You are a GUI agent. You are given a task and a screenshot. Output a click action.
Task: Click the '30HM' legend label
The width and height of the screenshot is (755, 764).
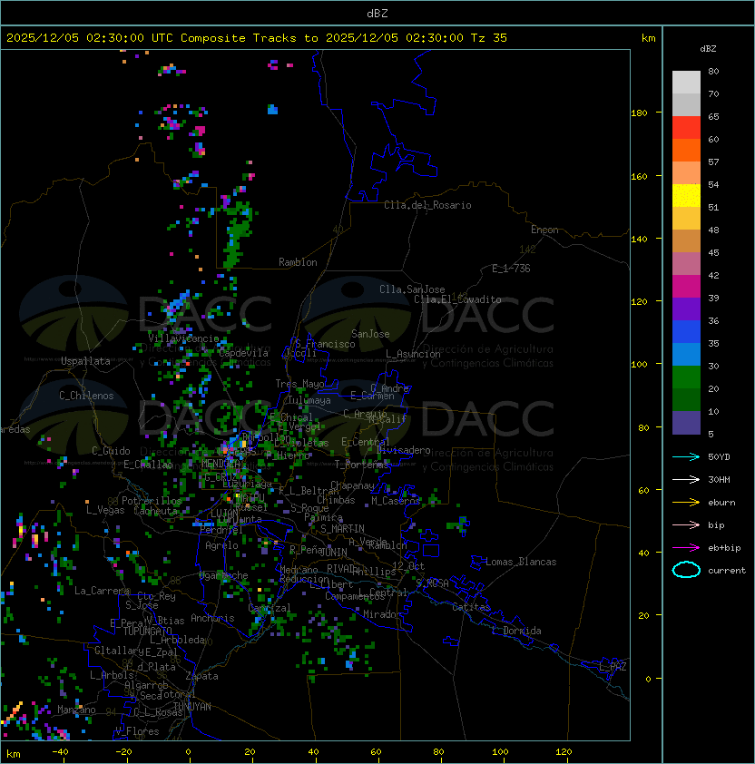tap(719, 479)
